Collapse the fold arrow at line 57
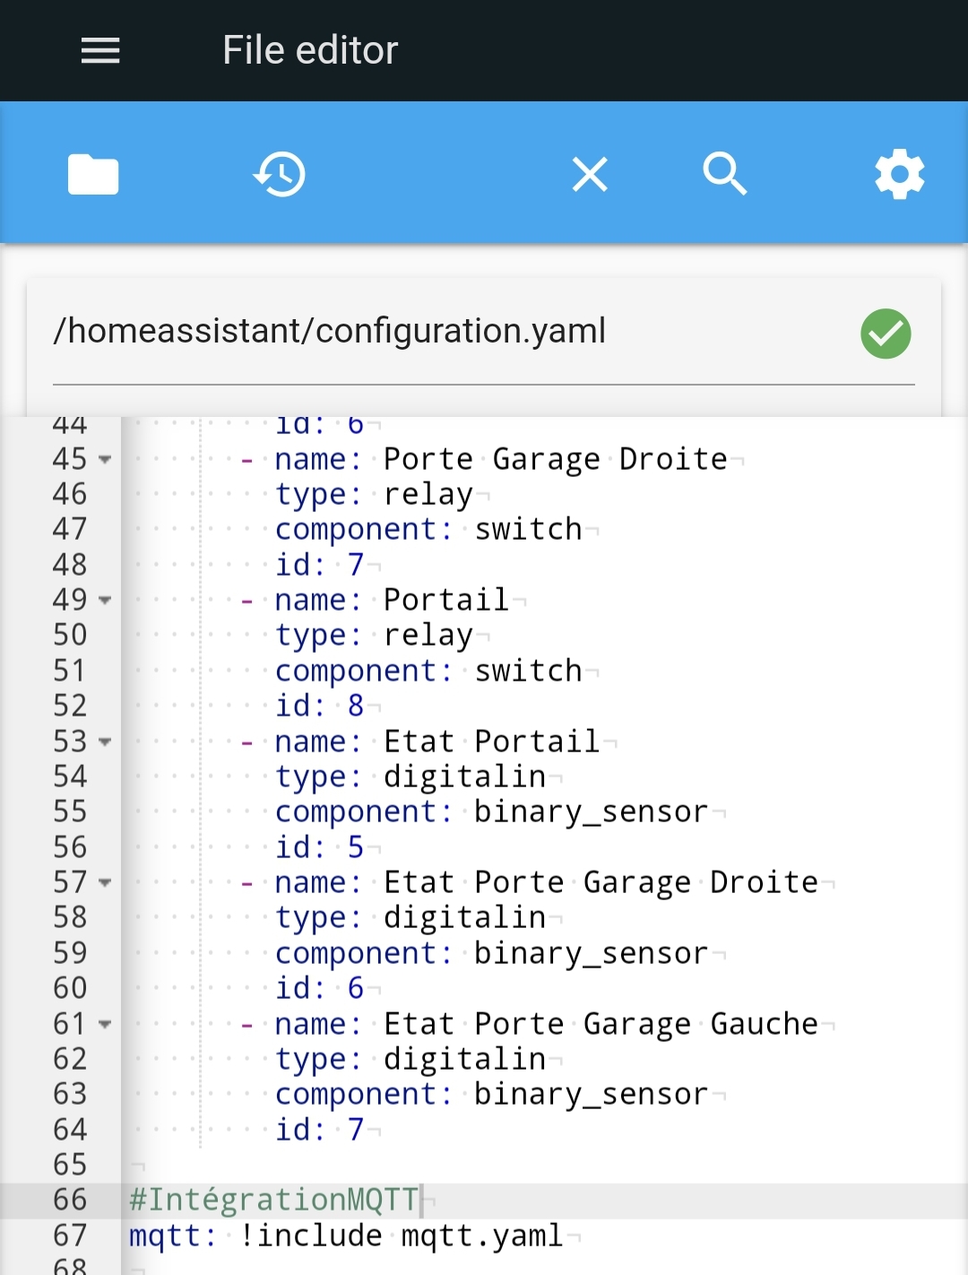Screen dimensions: 968x1275 [x=105, y=882]
